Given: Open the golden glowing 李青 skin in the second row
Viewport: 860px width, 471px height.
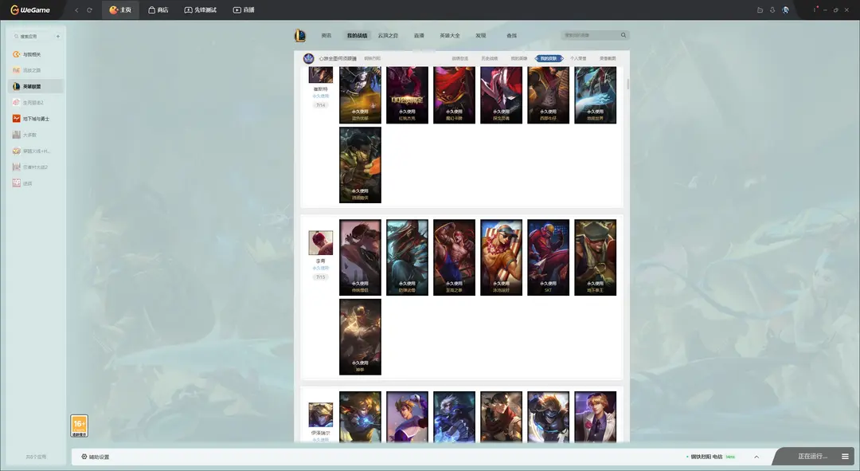Looking at the screenshot, I should click(x=361, y=337).
